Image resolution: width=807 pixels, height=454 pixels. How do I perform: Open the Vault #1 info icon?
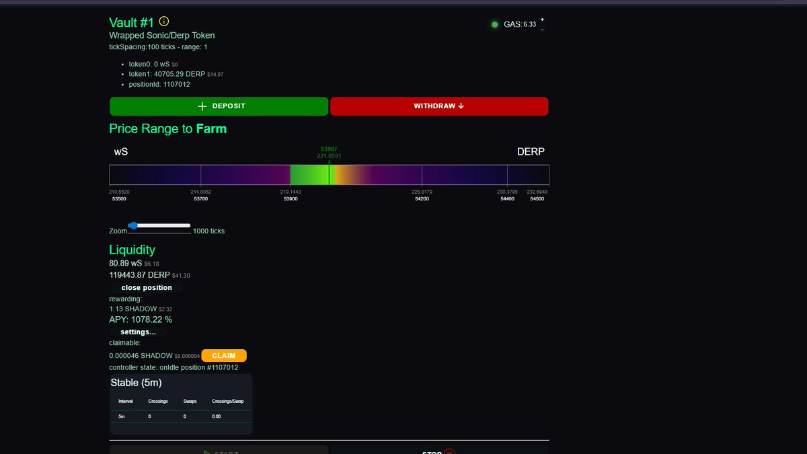[x=164, y=22]
